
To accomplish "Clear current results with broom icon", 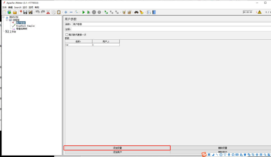I will pyautogui.click(x=124, y=12).
